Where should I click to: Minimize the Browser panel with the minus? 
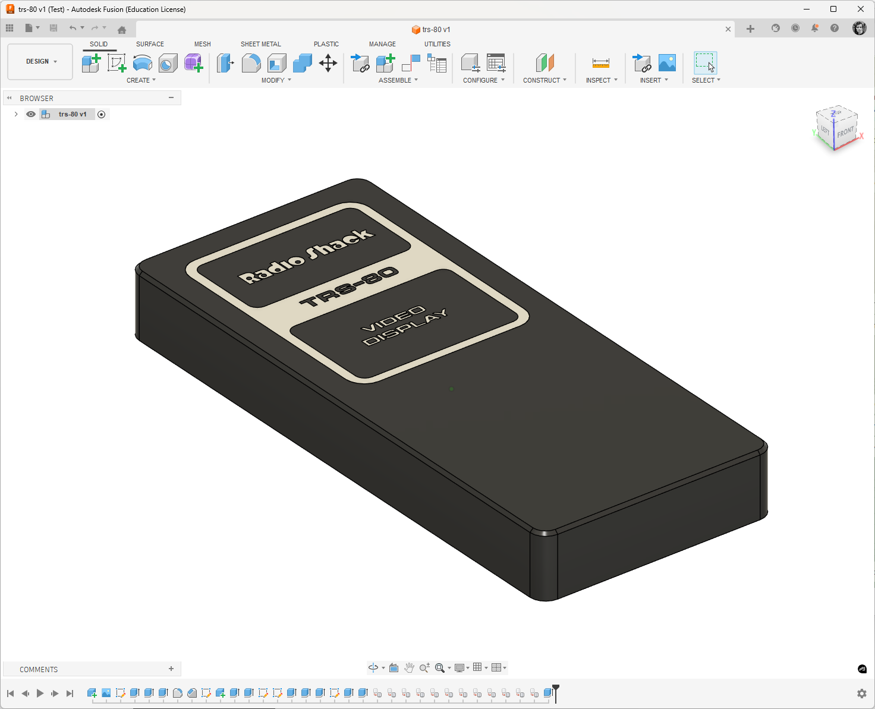(171, 97)
